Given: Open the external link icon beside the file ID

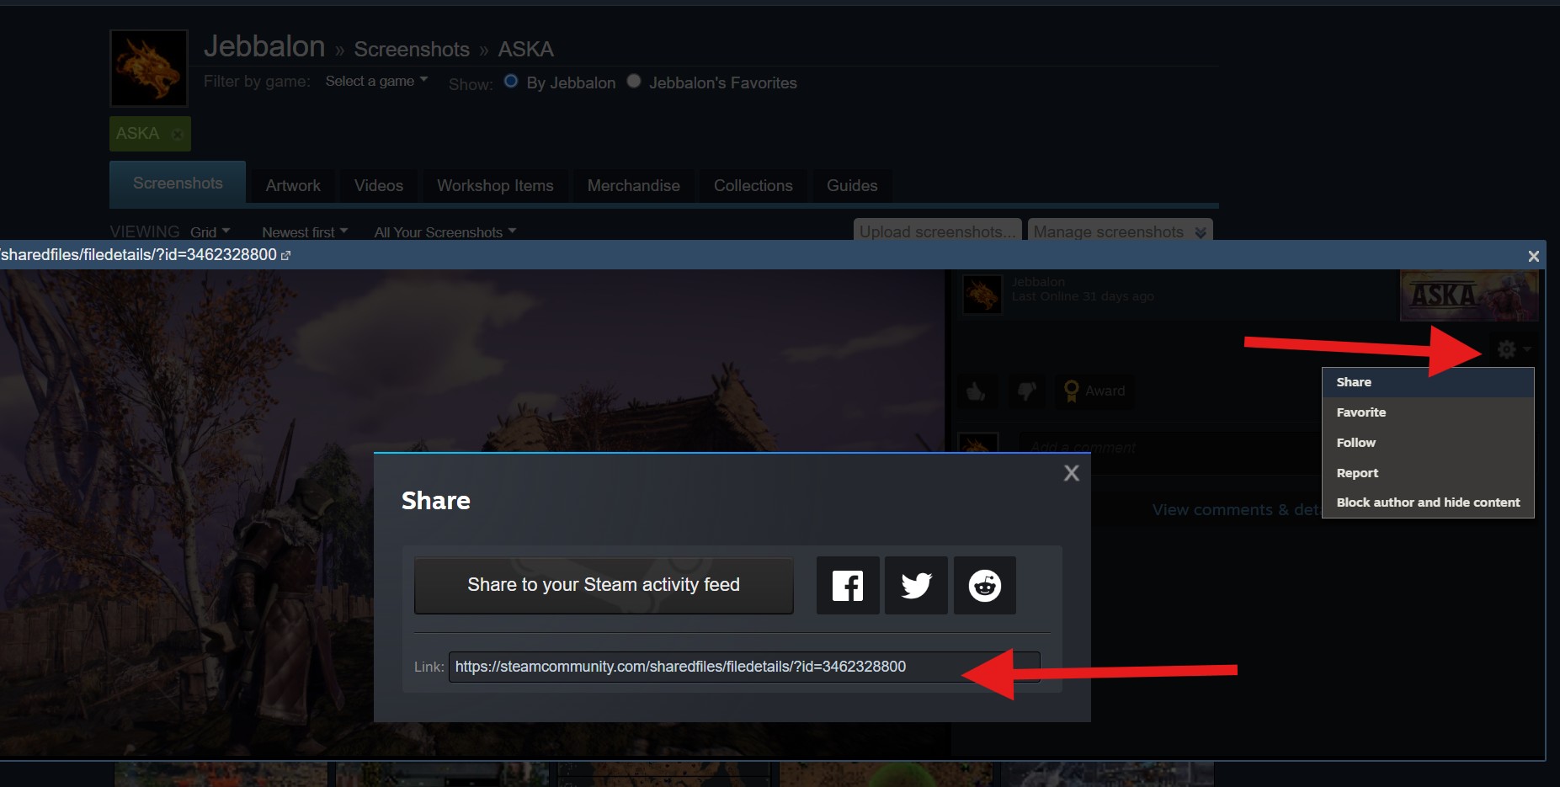Looking at the screenshot, I should tap(286, 255).
